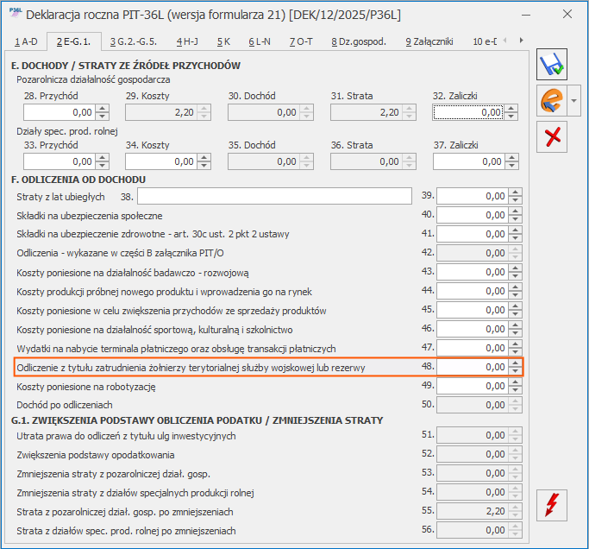Switch to the 1 A-D tab

26,41
